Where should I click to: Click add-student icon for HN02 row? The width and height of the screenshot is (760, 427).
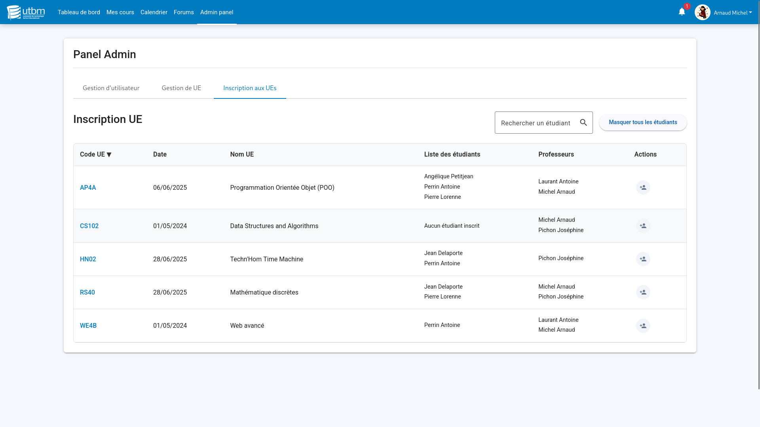click(643, 259)
